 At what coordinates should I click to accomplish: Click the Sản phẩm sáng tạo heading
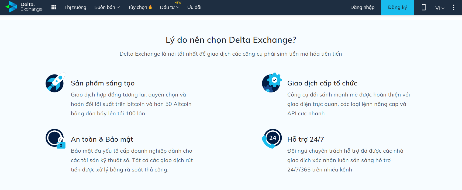click(x=103, y=83)
